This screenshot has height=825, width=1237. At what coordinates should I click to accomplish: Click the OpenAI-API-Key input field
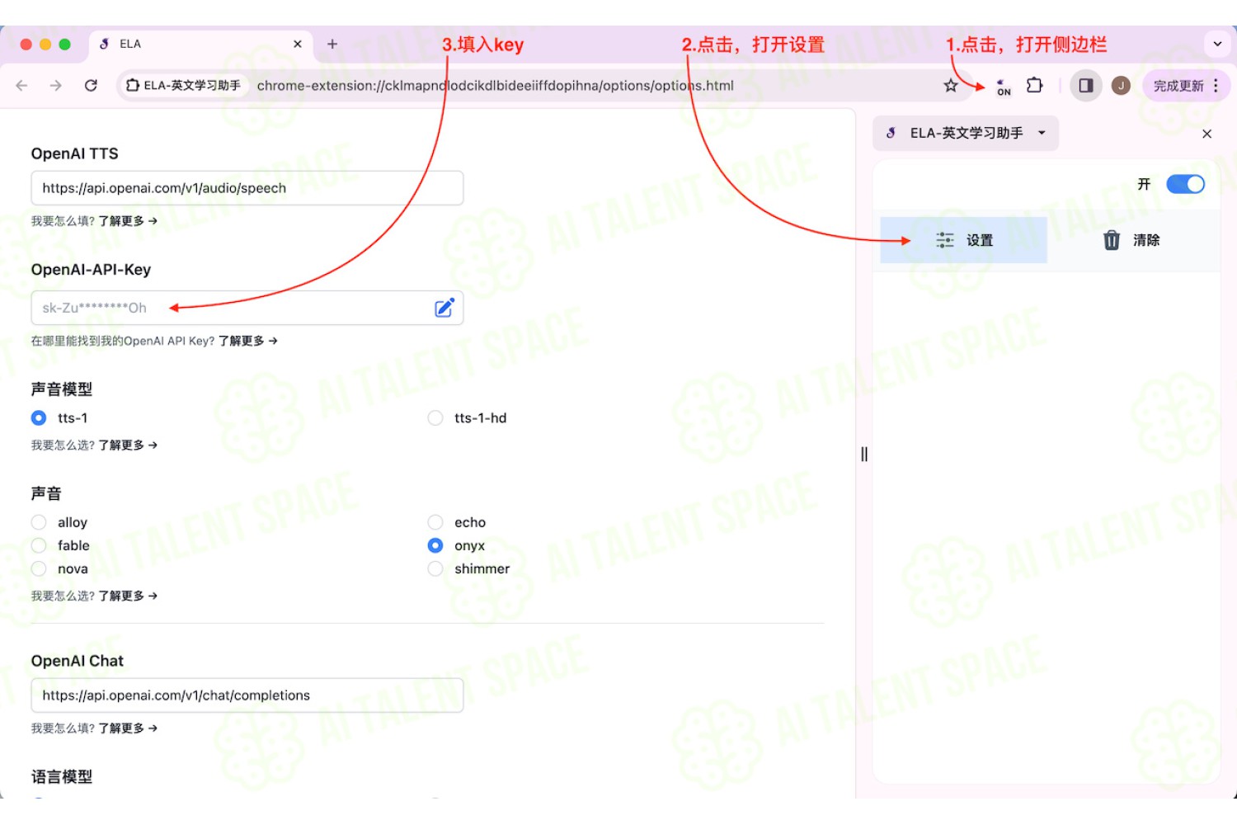click(x=247, y=308)
